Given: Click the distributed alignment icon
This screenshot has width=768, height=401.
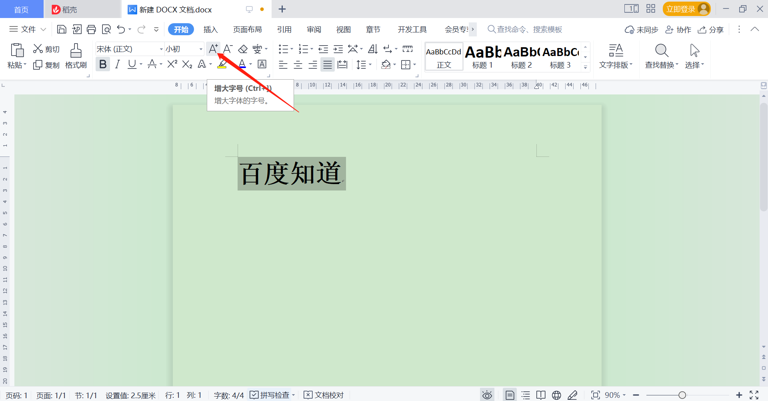Looking at the screenshot, I should [x=342, y=64].
